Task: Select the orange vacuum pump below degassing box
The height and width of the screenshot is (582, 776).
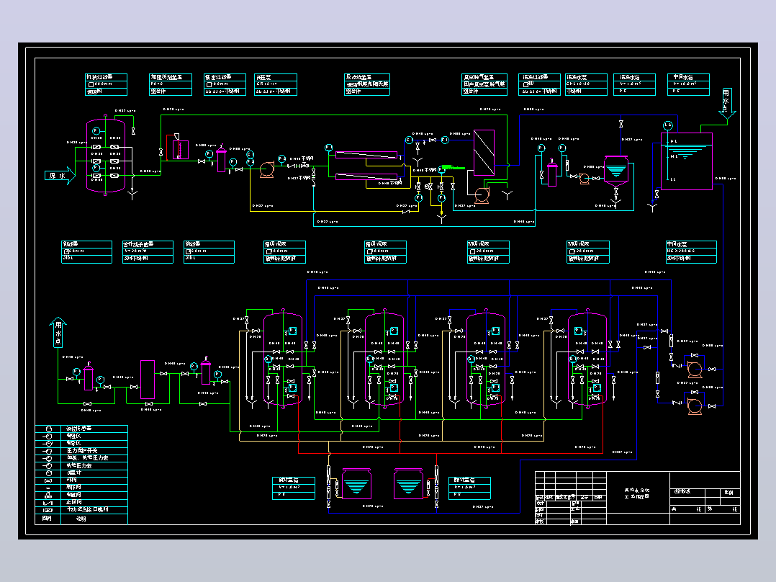Action: [x=482, y=195]
